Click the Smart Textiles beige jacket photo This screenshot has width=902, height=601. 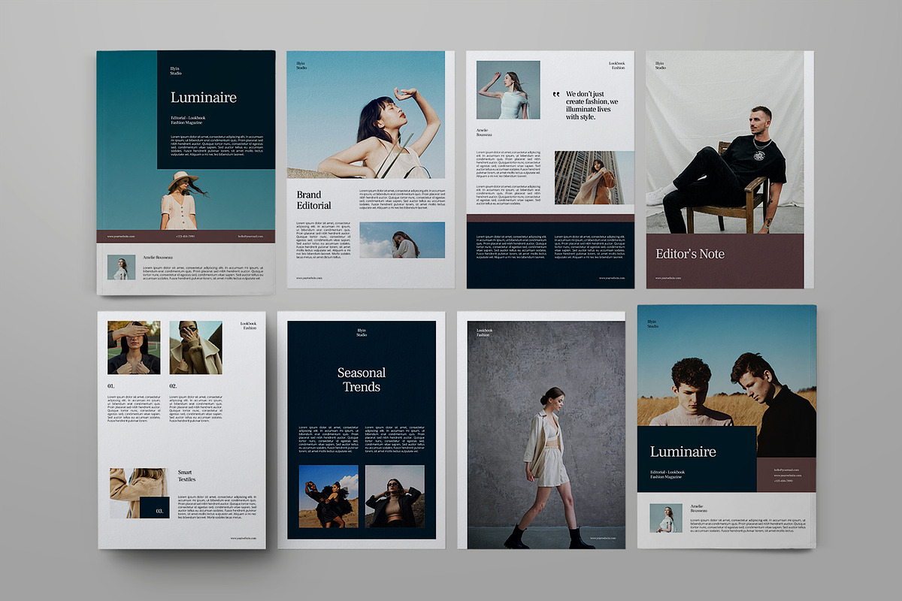(140, 494)
